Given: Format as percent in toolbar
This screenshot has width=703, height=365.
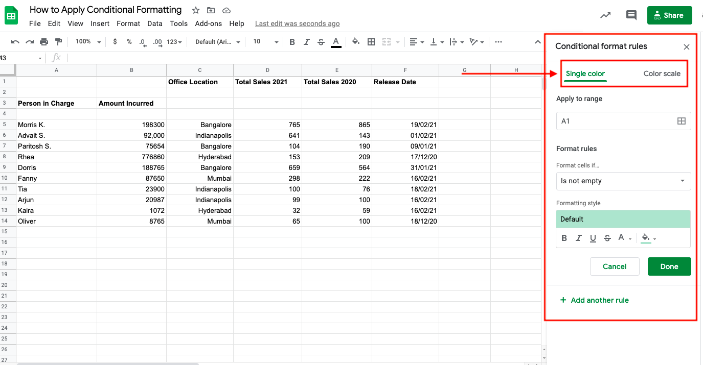Looking at the screenshot, I should [x=129, y=42].
